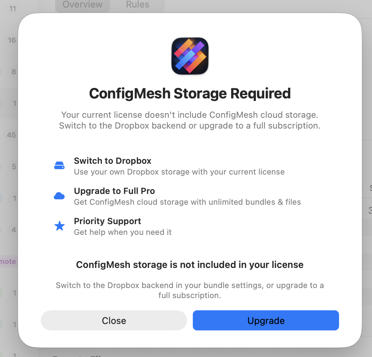Click the sidebar entry showing count 11
The height and width of the screenshot is (357, 372).
pos(13,8)
